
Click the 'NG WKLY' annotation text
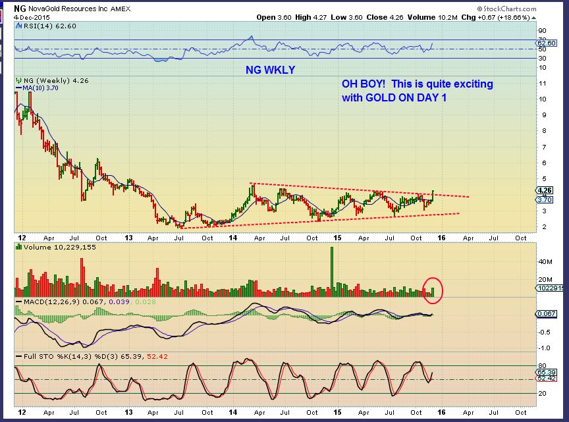(271, 70)
